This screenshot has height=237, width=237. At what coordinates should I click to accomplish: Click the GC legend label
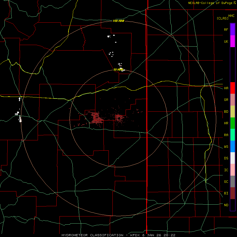click(x=226, y=182)
